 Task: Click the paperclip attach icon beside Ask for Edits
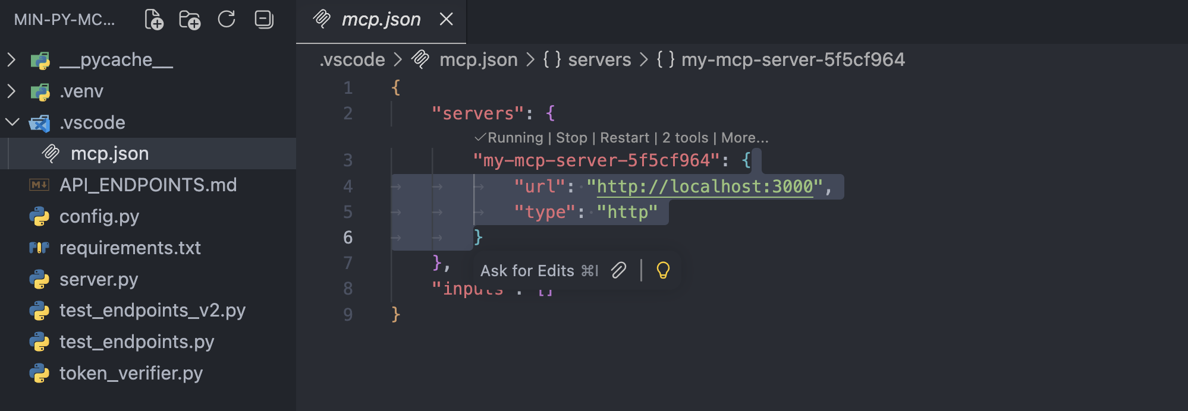(618, 270)
